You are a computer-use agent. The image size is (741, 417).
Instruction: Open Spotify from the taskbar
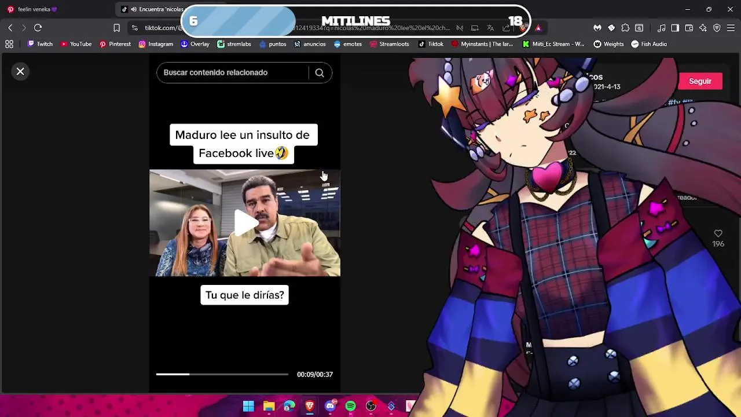click(x=350, y=406)
